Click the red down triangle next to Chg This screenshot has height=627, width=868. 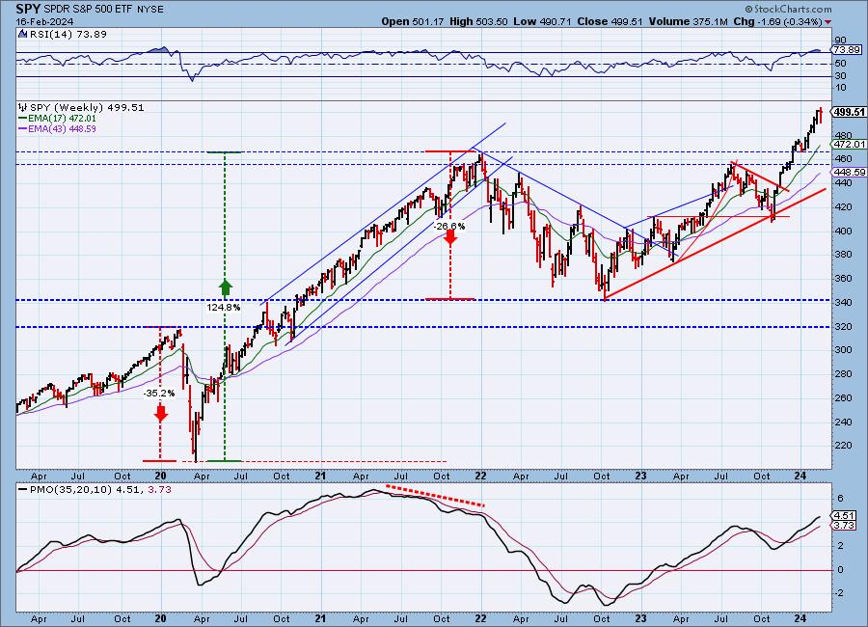(827, 22)
